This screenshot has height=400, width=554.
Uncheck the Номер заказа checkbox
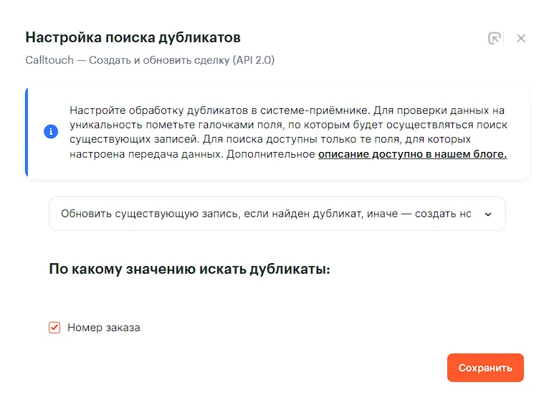54,328
